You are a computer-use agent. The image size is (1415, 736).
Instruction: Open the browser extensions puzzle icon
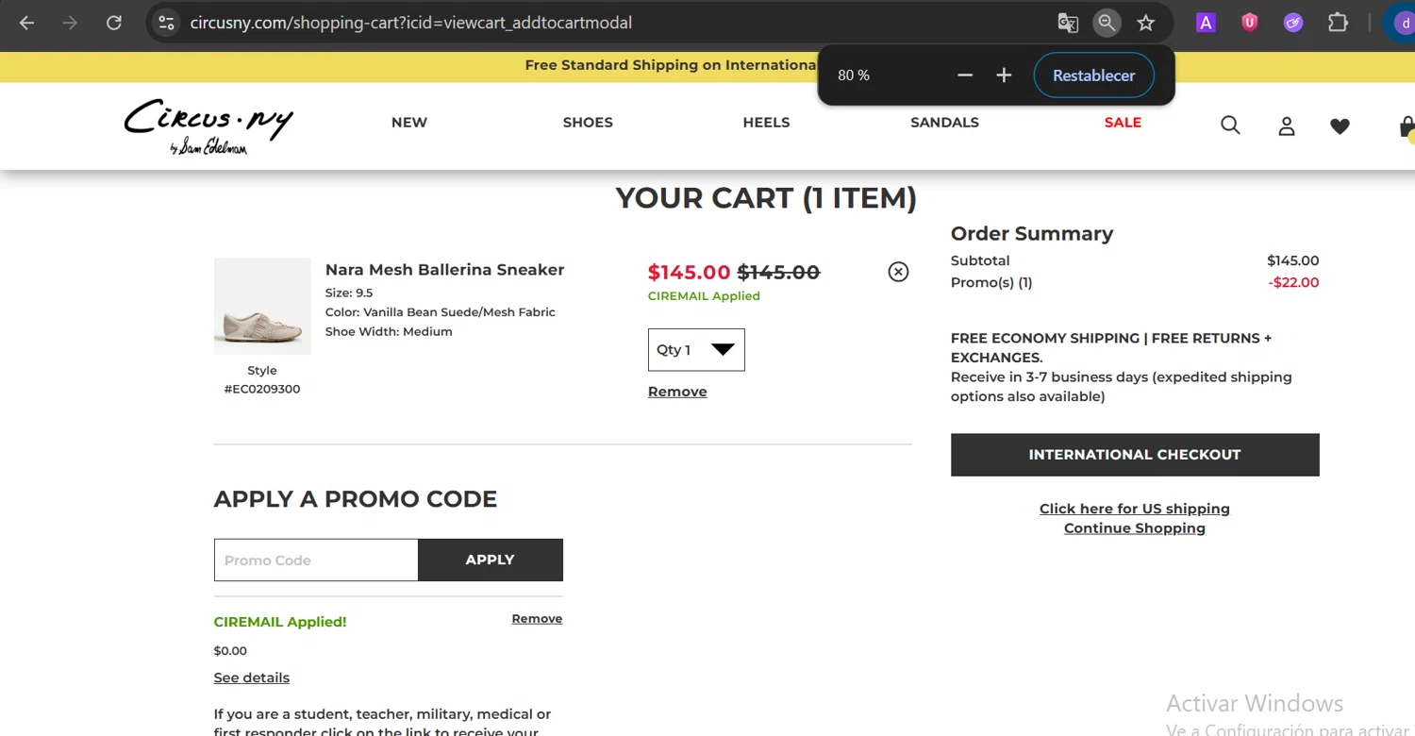[1338, 23]
